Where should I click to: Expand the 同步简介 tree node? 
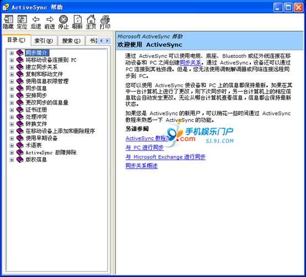(x=12, y=53)
